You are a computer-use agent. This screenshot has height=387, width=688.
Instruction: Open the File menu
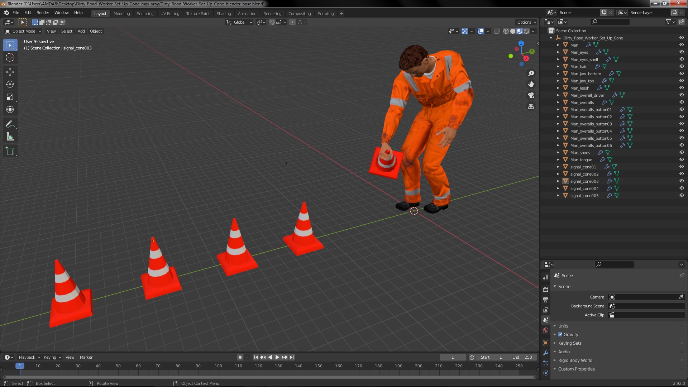click(16, 13)
